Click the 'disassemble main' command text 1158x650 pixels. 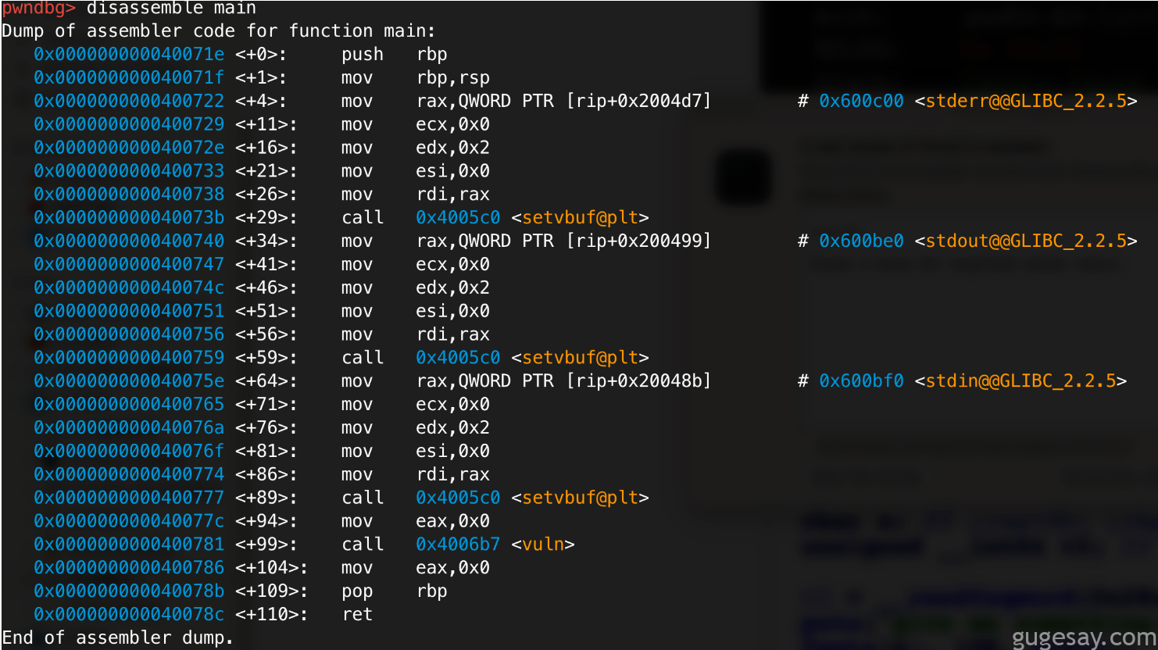point(171,9)
